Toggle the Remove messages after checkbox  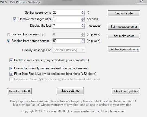pyautogui.click(x=14, y=19)
